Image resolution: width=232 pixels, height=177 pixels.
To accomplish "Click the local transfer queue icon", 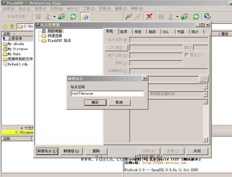I will point(62,16).
